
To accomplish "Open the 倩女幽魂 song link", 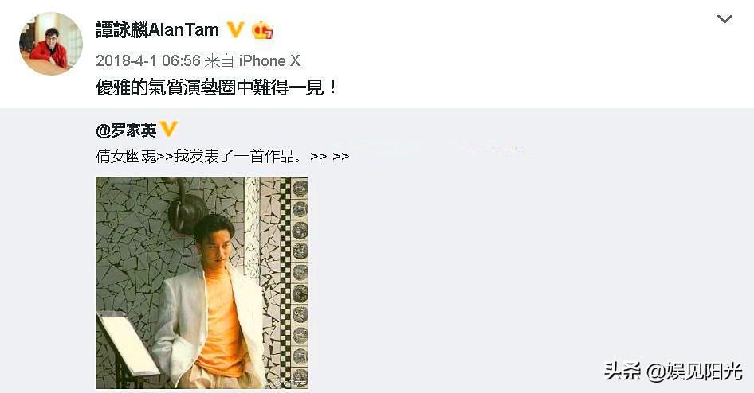I will click(126, 156).
